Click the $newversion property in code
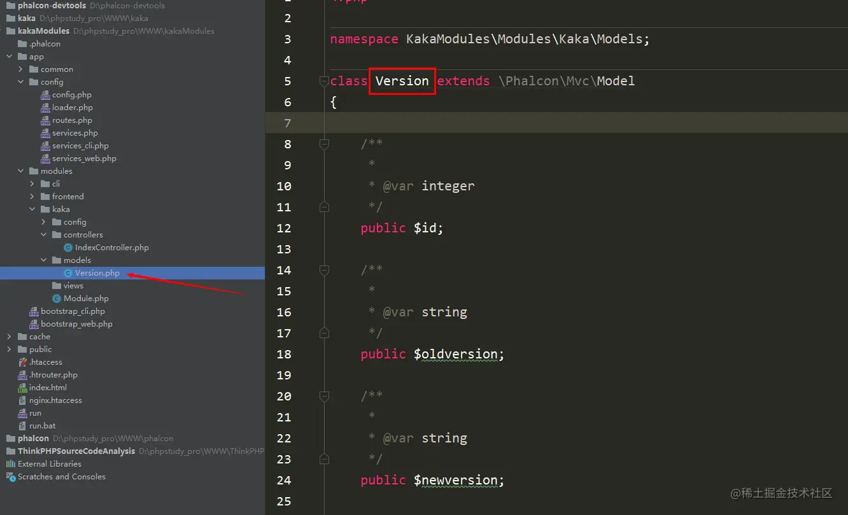848x515 pixels. click(x=455, y=480)
